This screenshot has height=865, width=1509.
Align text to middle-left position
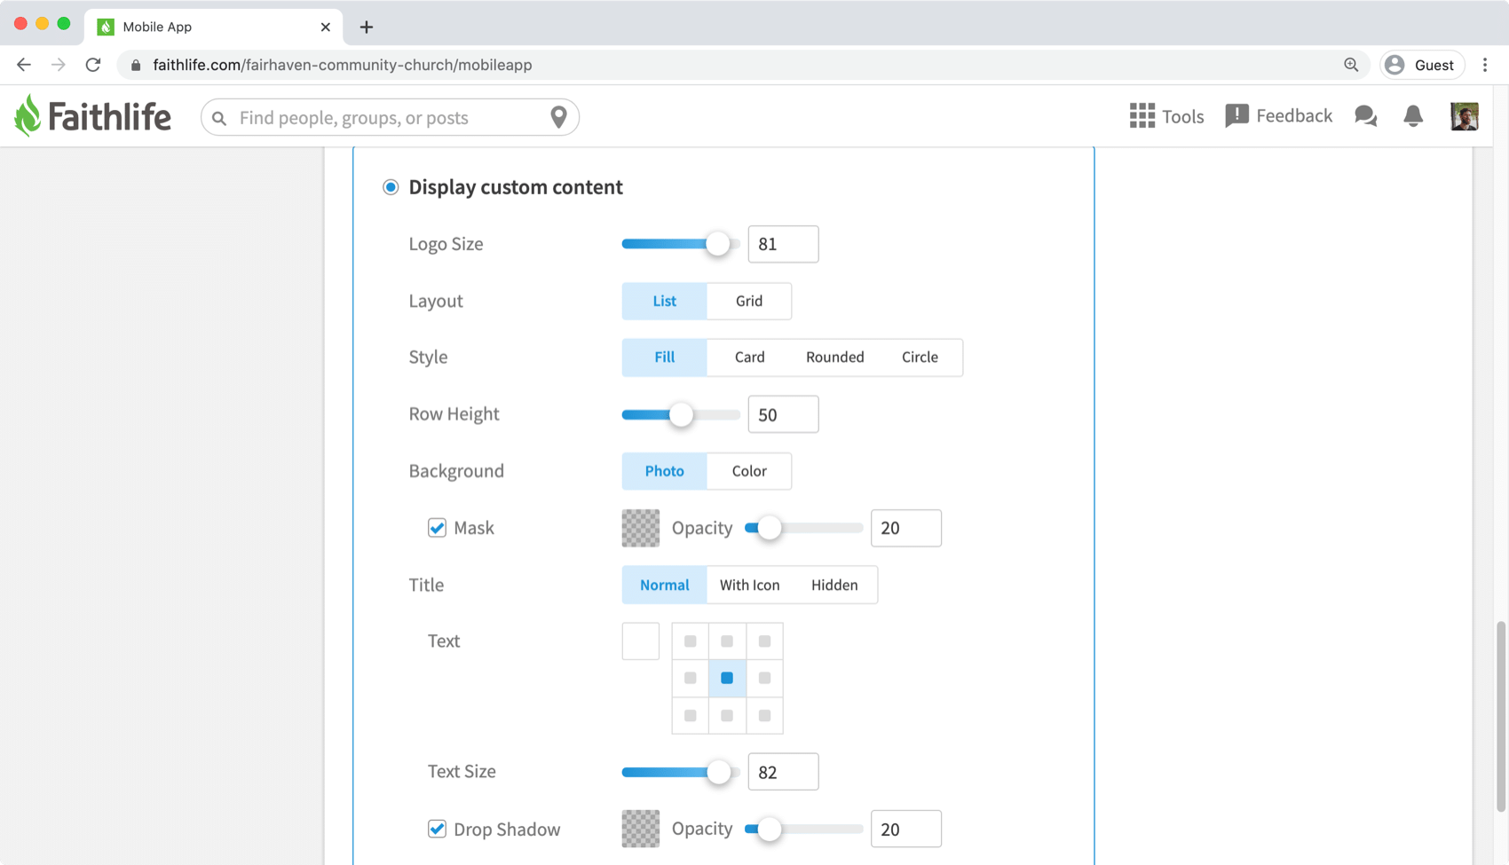690,678
